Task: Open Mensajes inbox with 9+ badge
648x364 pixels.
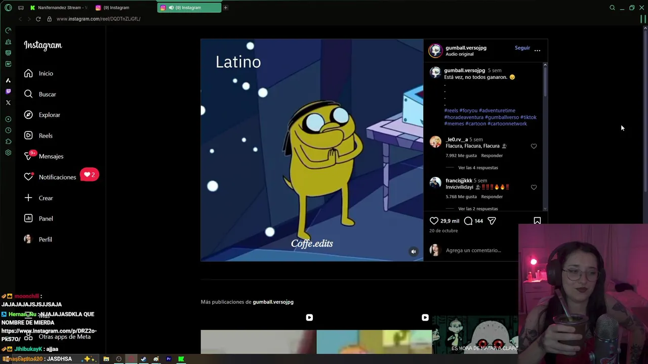Action: point(44,156)
